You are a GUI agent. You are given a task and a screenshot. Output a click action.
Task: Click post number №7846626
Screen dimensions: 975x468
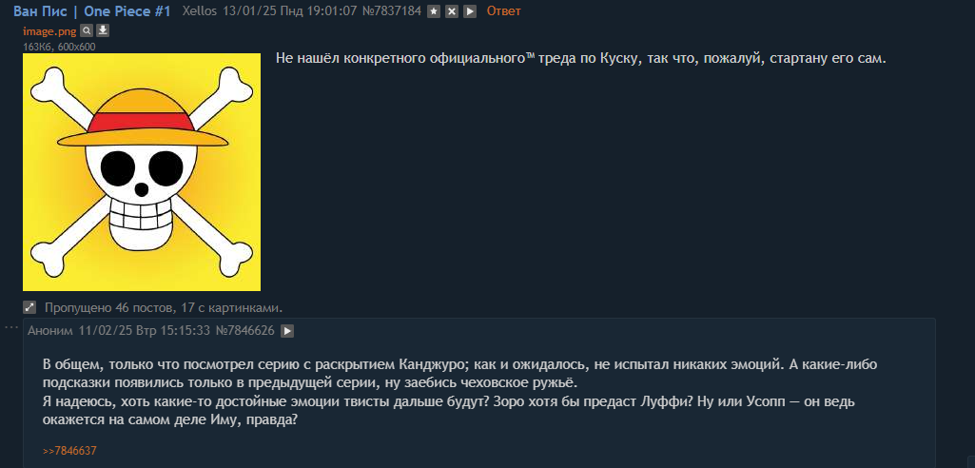tap(245, 331)
